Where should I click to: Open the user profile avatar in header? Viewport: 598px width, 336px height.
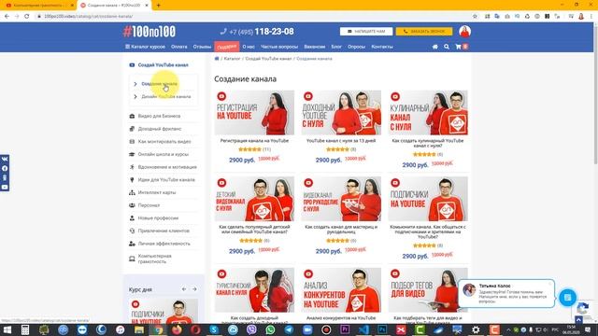tap(464, 31)
